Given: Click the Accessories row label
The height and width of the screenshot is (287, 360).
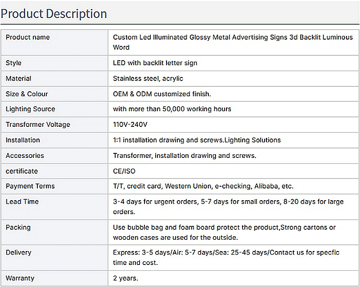Looking at the screenshot, I should (x=25, y=156).
